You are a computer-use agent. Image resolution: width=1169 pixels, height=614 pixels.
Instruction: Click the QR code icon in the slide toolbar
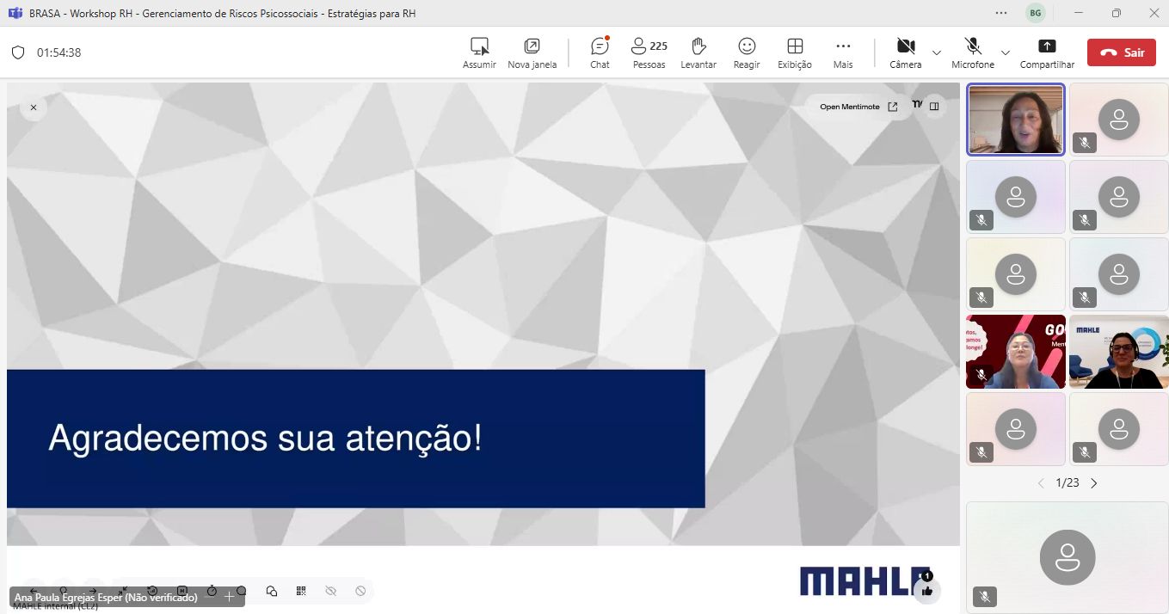(301, 591)
